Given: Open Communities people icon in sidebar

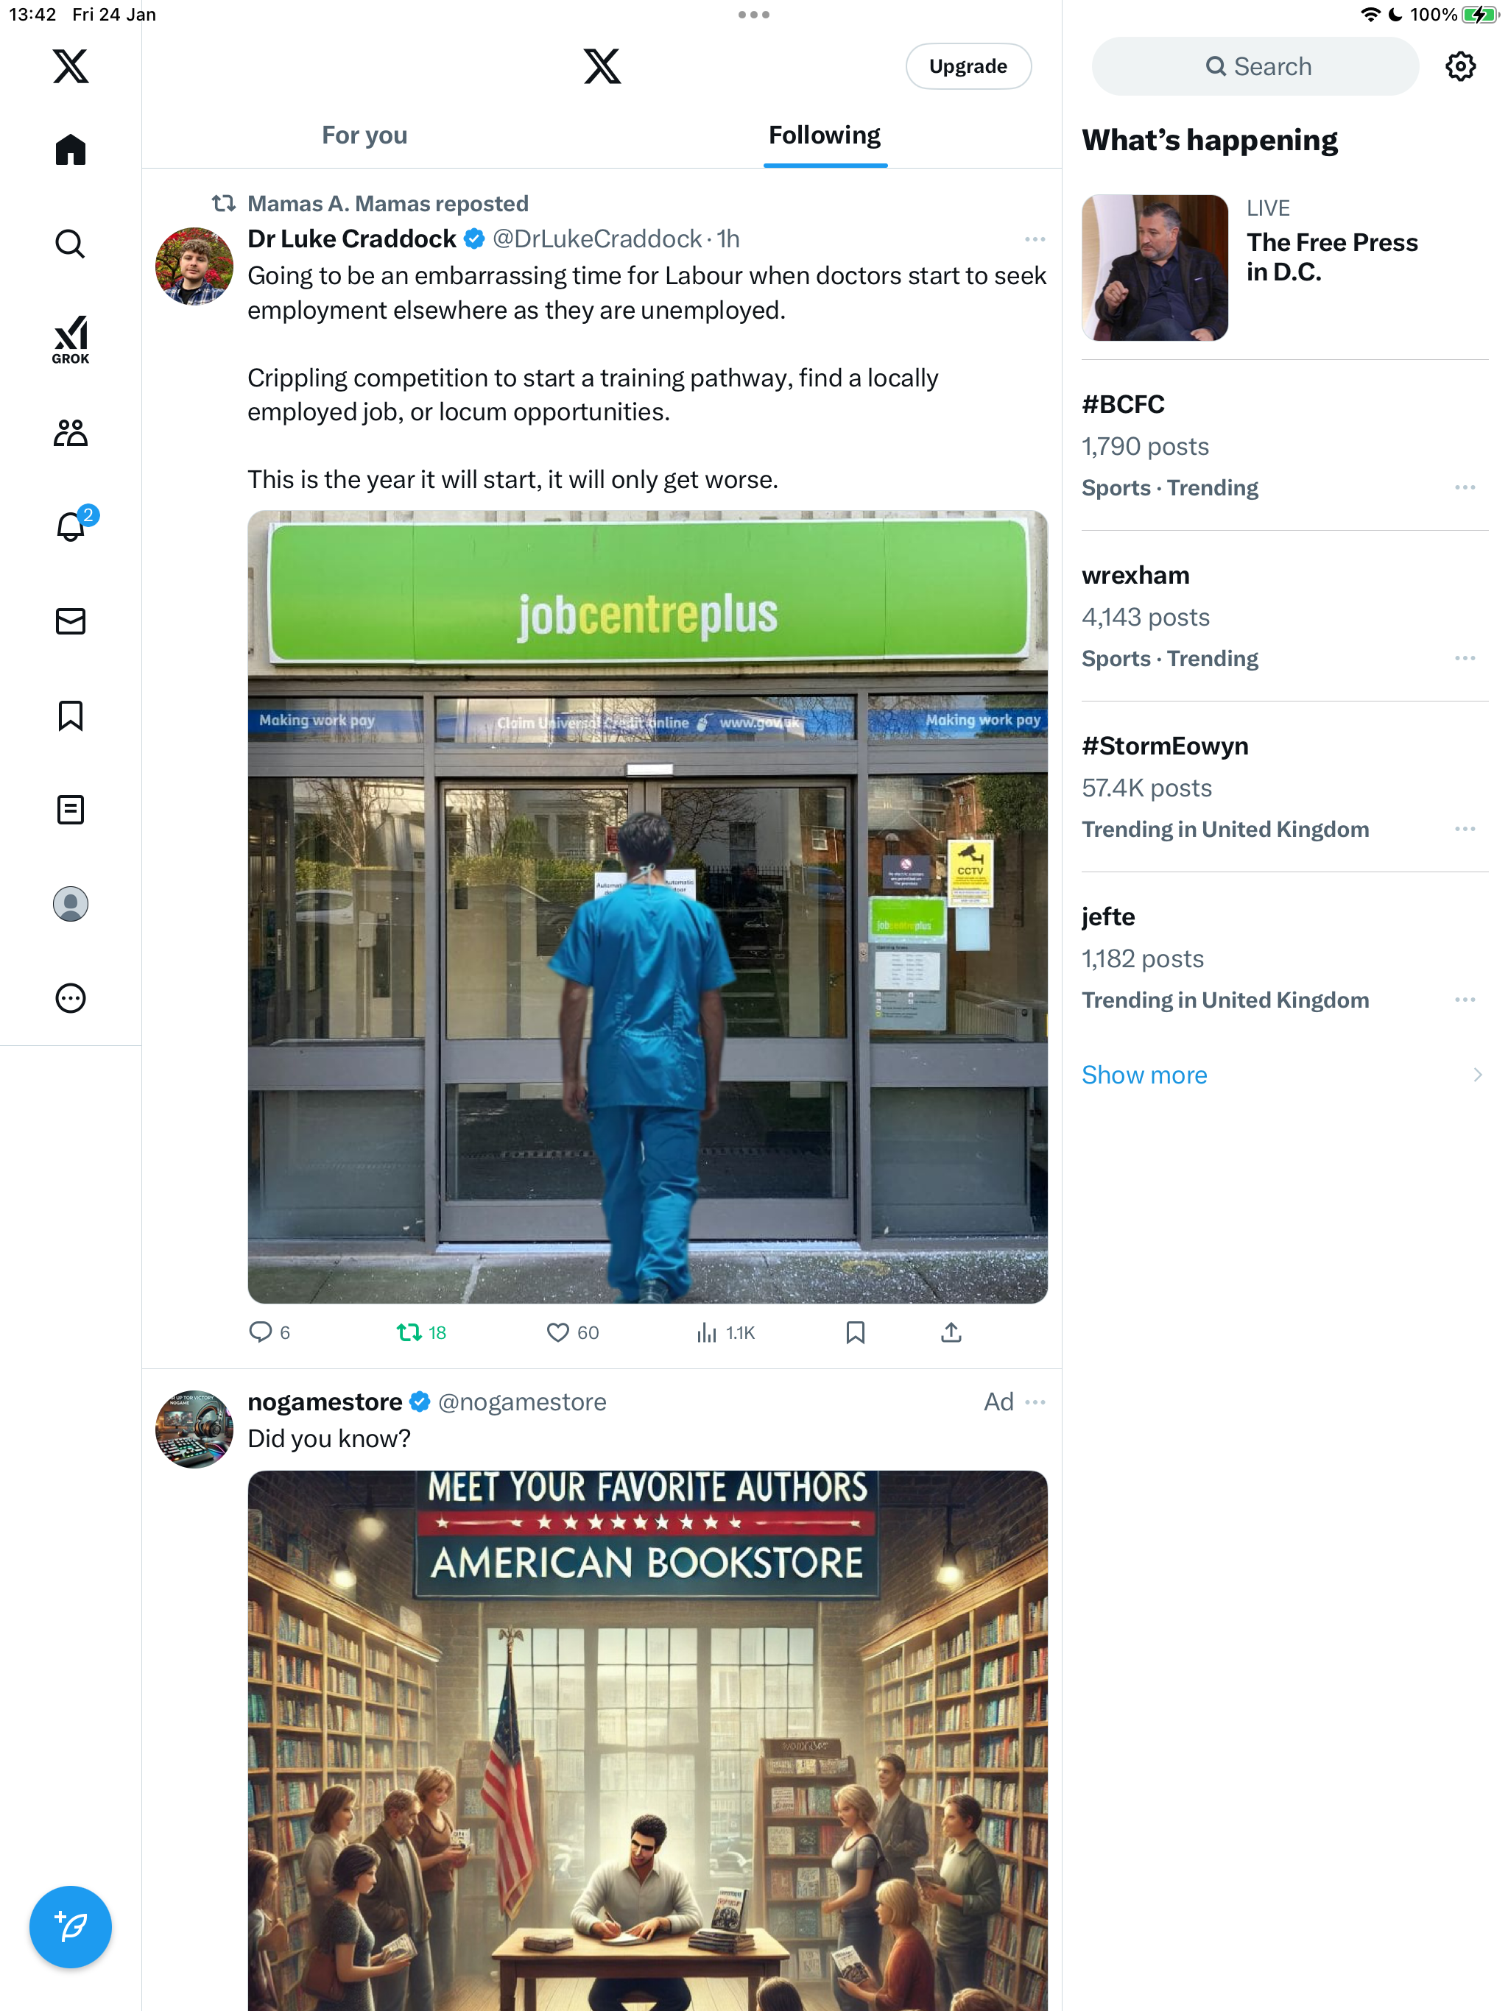Looking at the screenshot, I should [70, 433].
